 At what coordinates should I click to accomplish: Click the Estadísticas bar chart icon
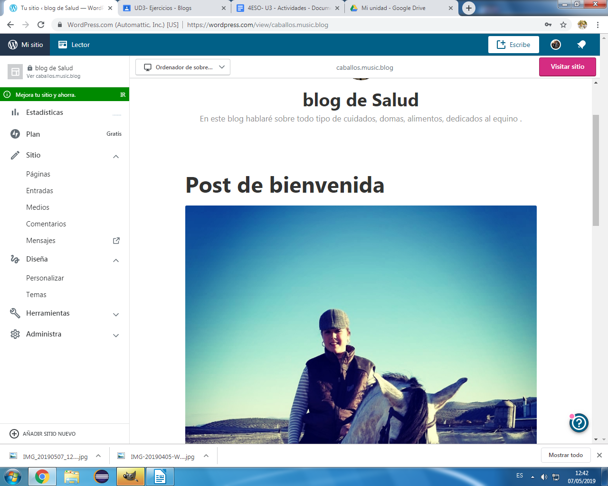pos(15,112)
